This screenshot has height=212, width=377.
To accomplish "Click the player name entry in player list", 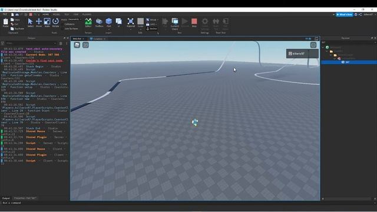I will [x=302, y=54].
